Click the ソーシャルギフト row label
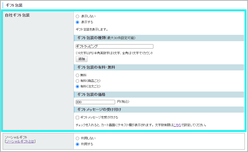Screen dimensions: 248x152 16,137
